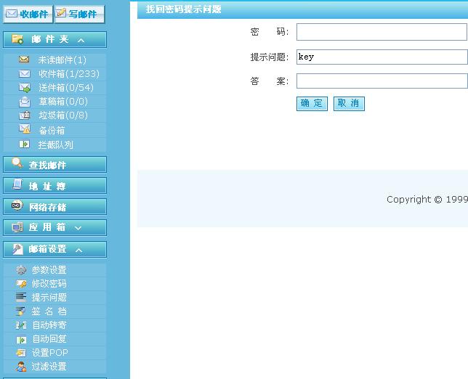Click the 草稿箱 draft icon
Viewport: 468px width, 379px height.
click(x=25, y=102)
